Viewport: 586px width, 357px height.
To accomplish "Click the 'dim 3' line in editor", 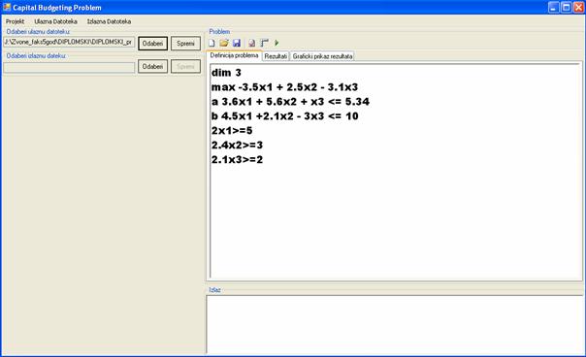I will coord(226,73).
